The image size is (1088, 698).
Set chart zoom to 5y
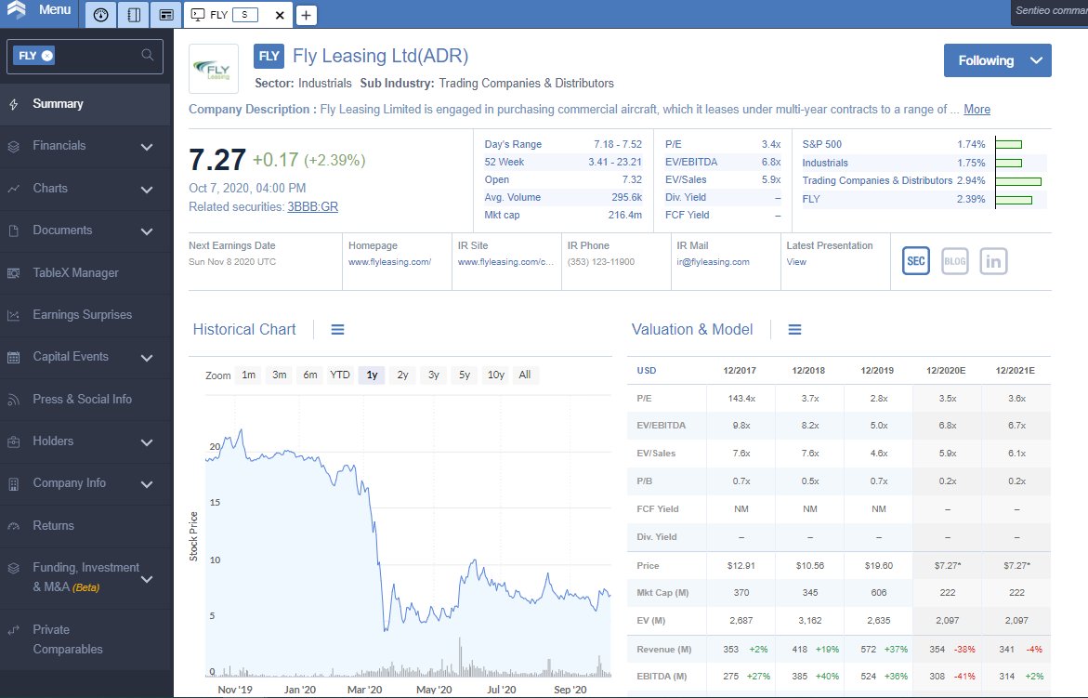[464, 375]
